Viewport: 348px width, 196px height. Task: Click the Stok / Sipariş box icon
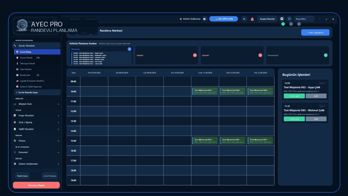(15, 122)
